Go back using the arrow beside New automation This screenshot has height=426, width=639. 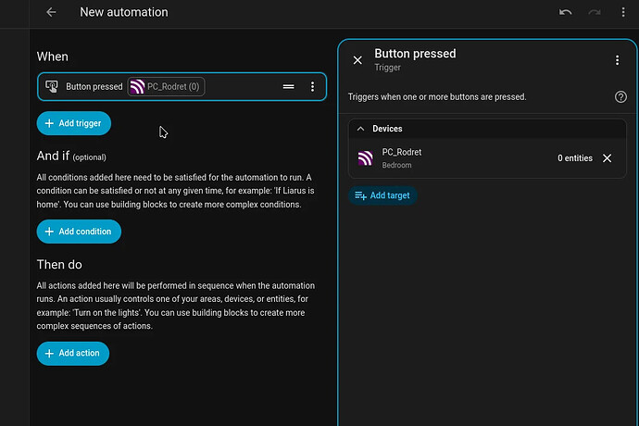51,12
